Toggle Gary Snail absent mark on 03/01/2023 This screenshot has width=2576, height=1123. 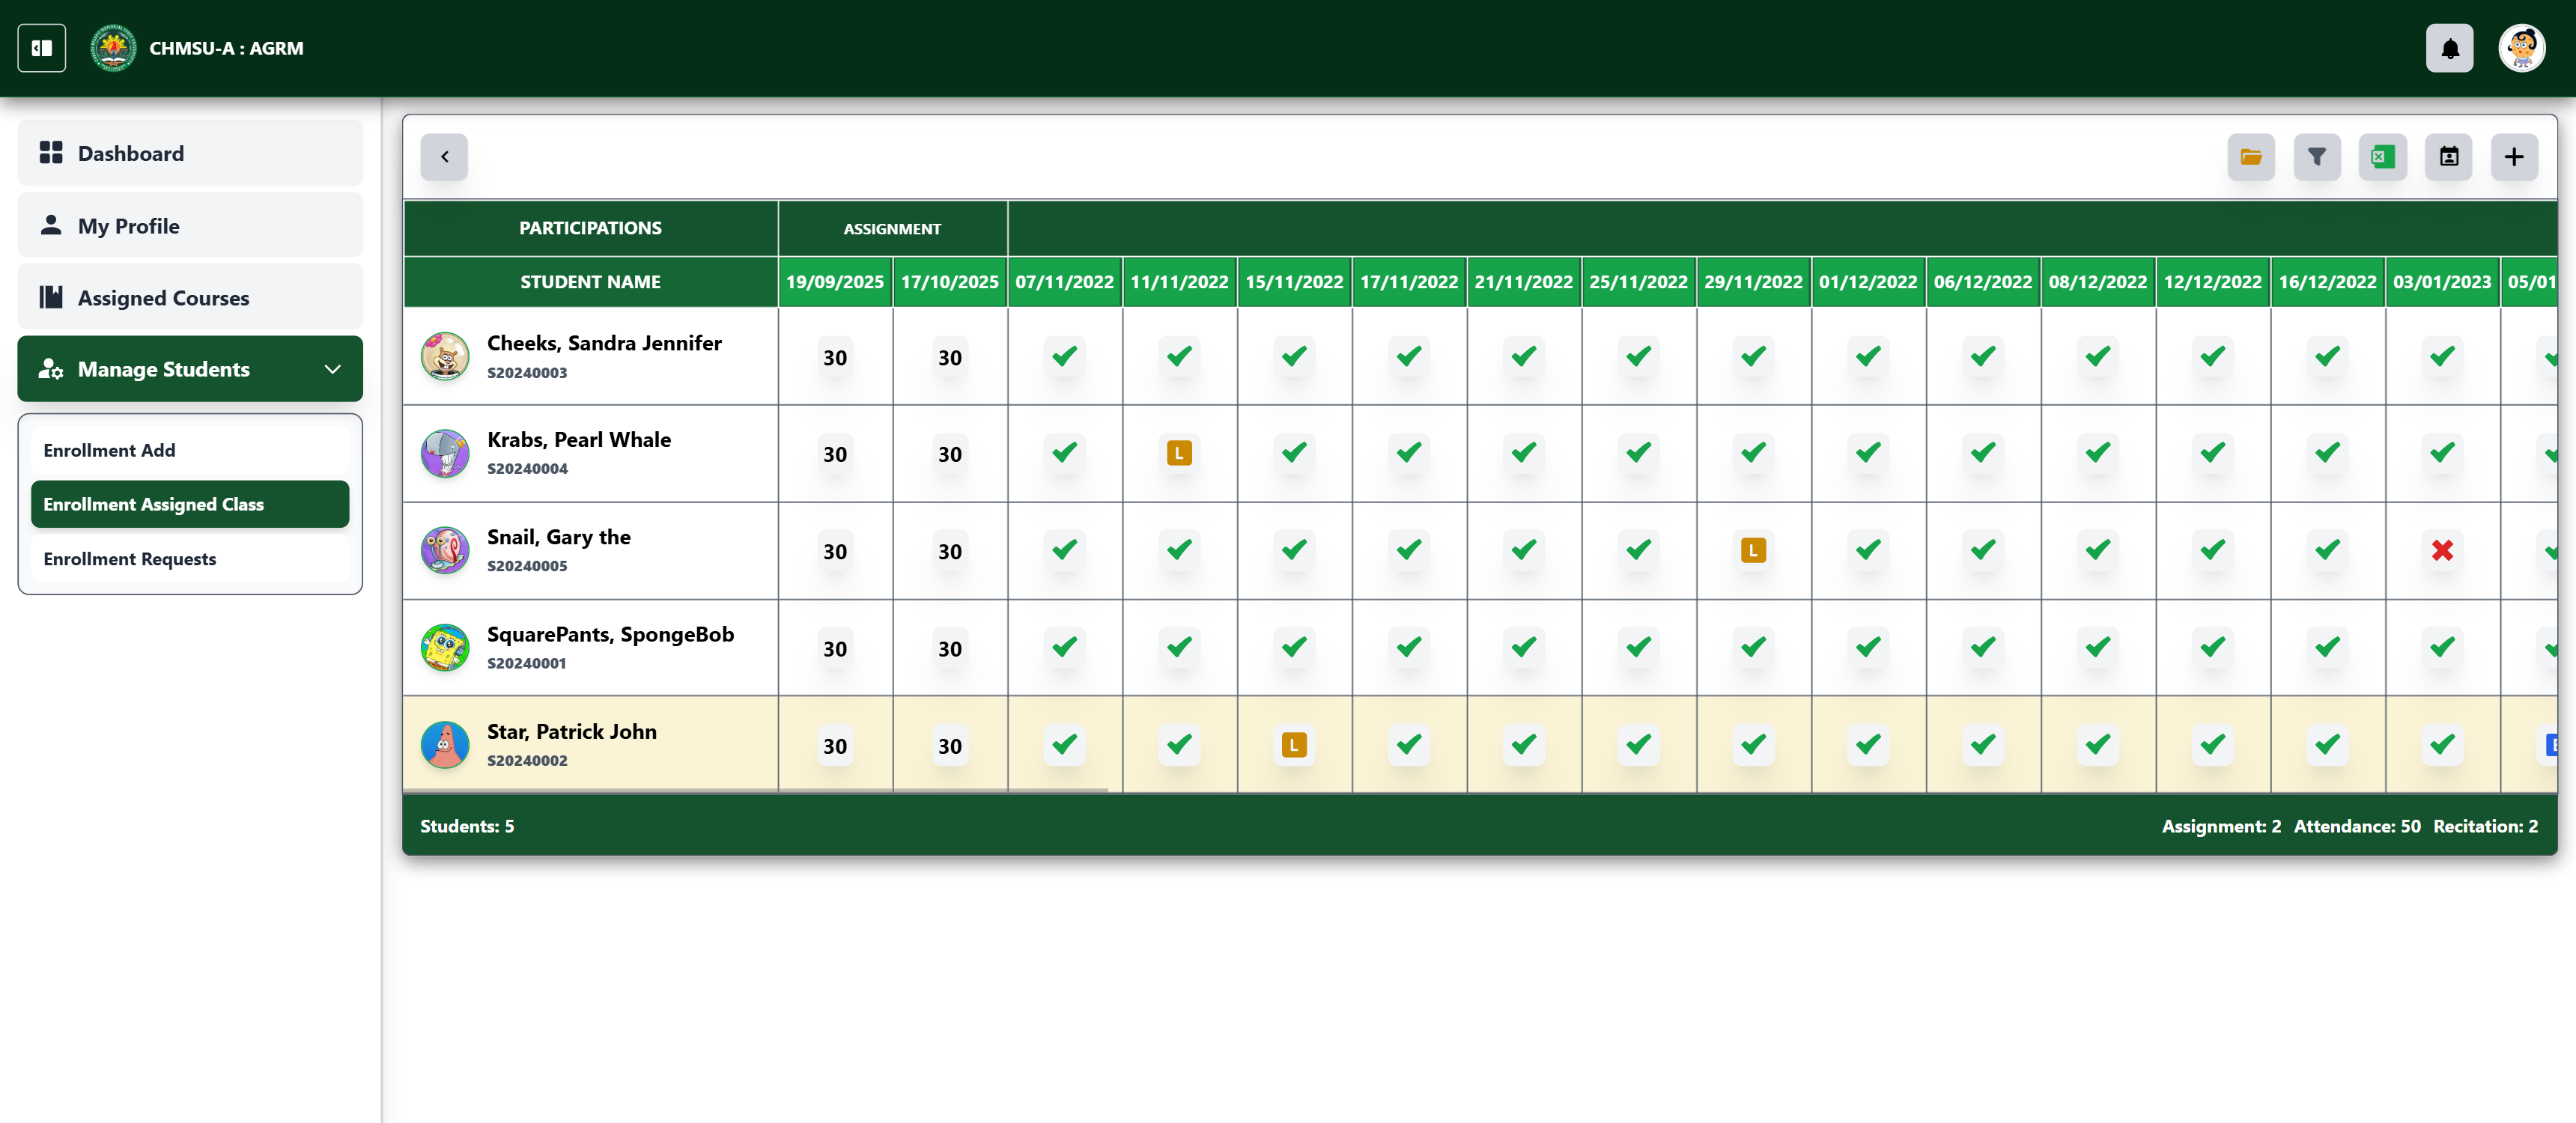pyautogui.click(x=2442, y=550)
